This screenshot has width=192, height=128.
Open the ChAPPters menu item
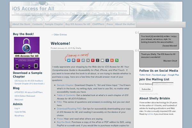point(98,24)
